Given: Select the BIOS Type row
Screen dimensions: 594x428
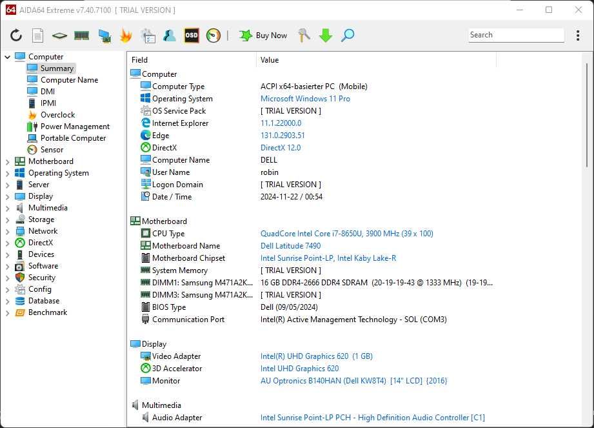Looking at the screenshot, I should pos(229,307).
